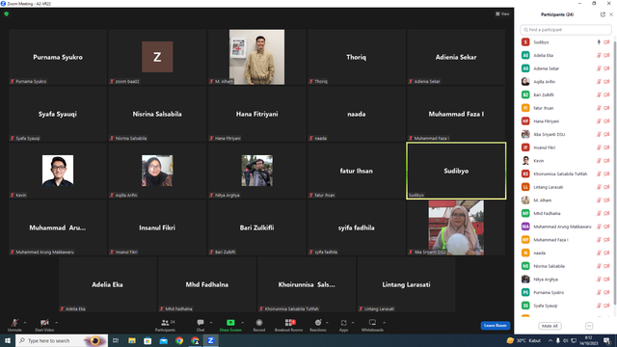Select M. Alham's video tile
This screenshot has height=347, width=617.
pos(257,57)
